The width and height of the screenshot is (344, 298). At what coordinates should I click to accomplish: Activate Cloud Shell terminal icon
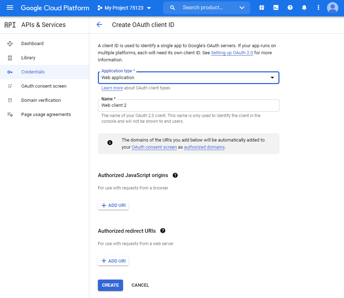pos(276,8)
